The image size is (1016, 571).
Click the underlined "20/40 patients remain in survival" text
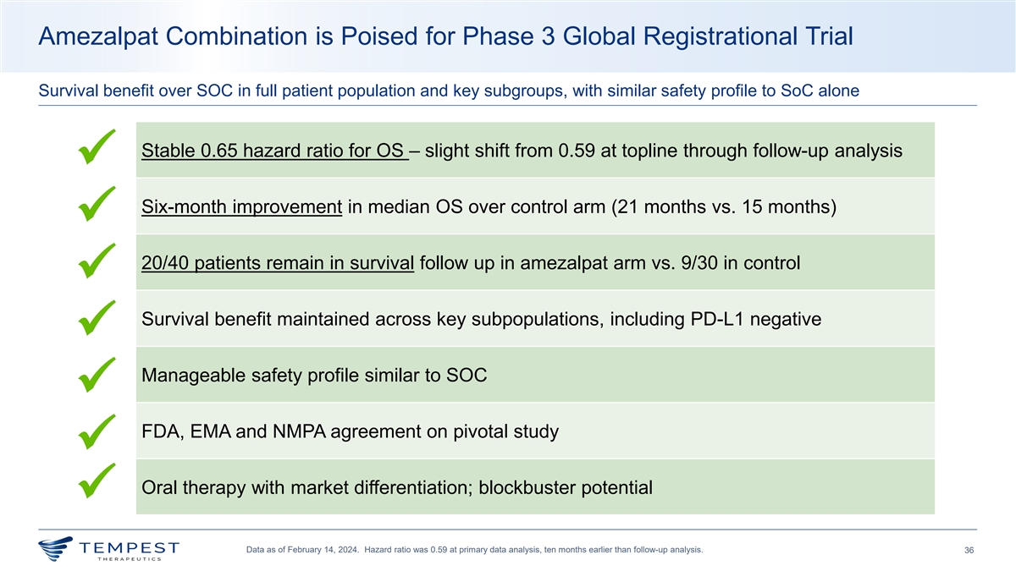278,263
